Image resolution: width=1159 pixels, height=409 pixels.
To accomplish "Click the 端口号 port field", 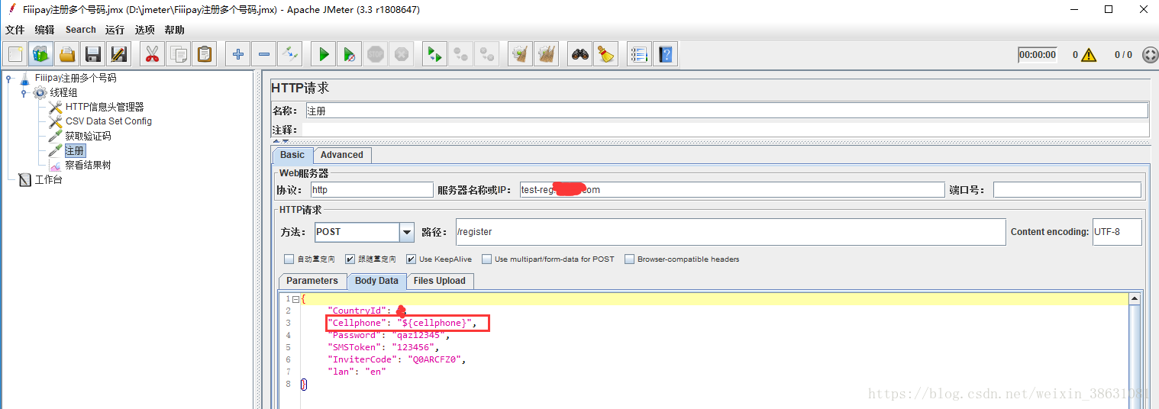I will [1067, 189].
